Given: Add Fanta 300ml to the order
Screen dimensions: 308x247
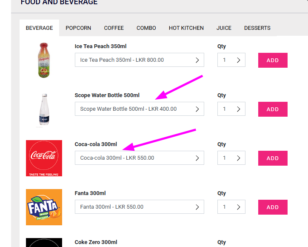Looking at the screenshot, I should click(x=273, y=207).
